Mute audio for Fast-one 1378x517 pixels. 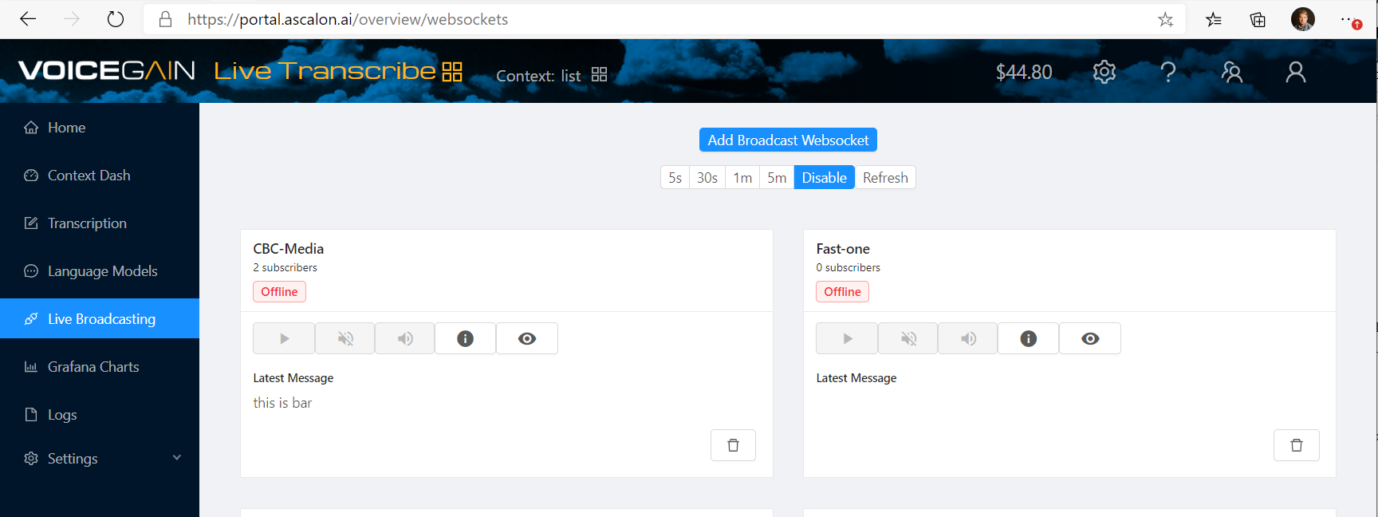(x=908, y=338)
